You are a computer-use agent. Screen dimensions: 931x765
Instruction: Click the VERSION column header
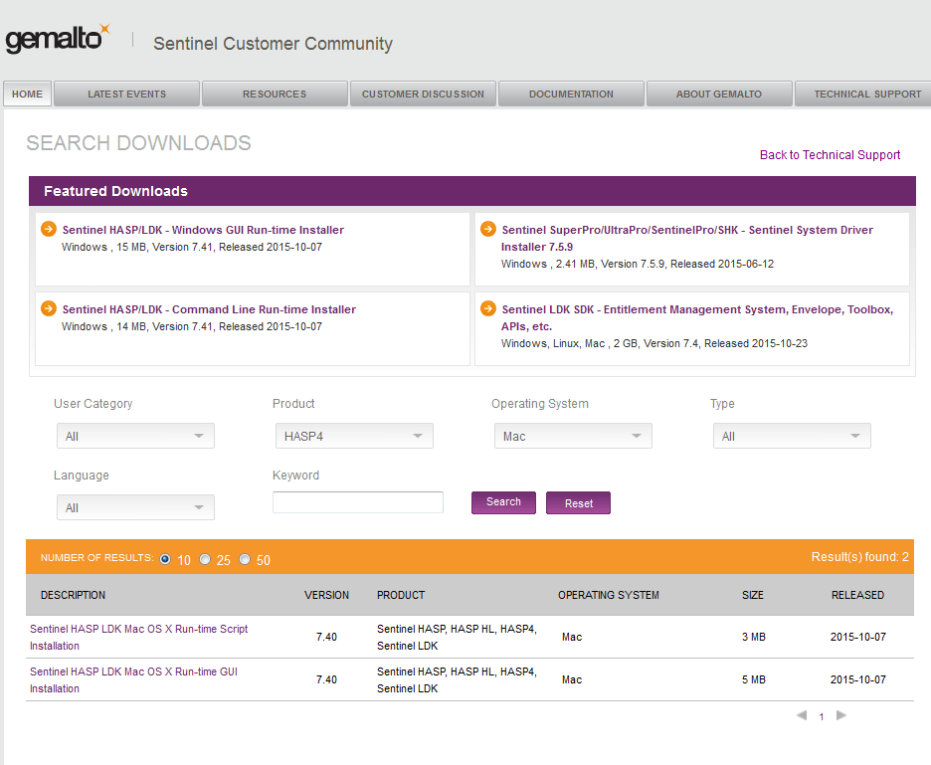coord(326,595)
